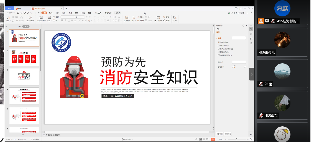313x142 pixels.
Task: Click the 全部应用 (Apply to all) button
Action: (220, 134)
